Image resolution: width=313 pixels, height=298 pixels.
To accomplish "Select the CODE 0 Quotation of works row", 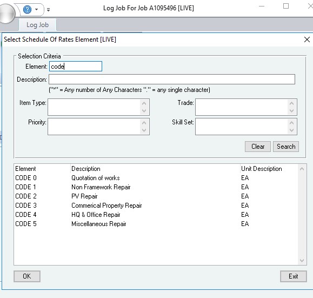I will tap(156, 178).
